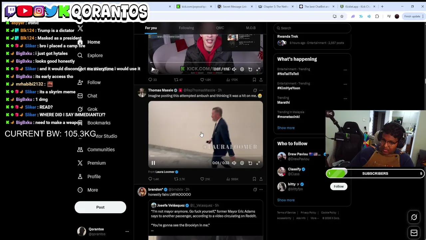Open floating messages envelope button
Viewport: 426px width, 240px height.
pyautogui.click(x=414, y=233)
